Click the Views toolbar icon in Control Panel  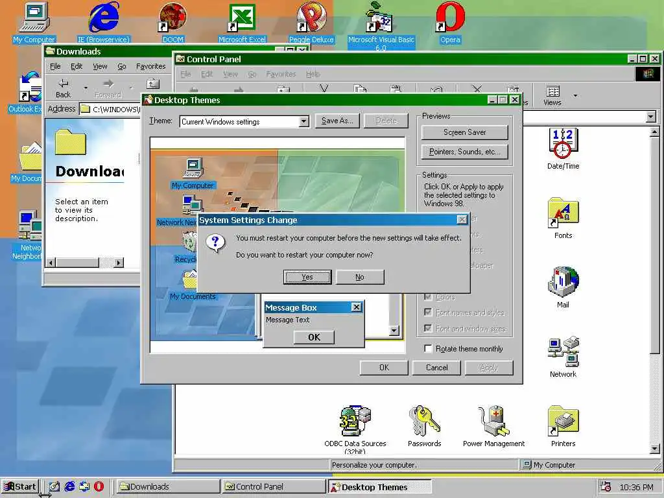tap(552, 95)
